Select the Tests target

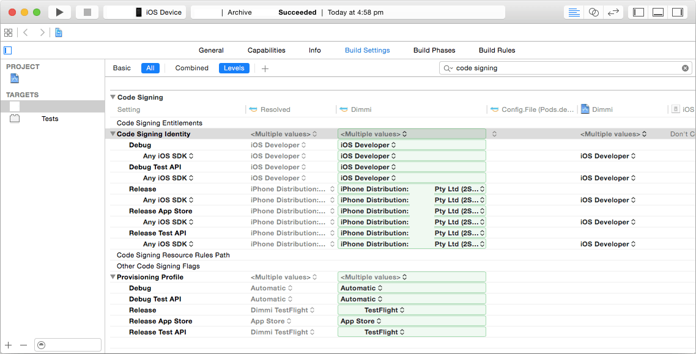[x=53, y=119]
